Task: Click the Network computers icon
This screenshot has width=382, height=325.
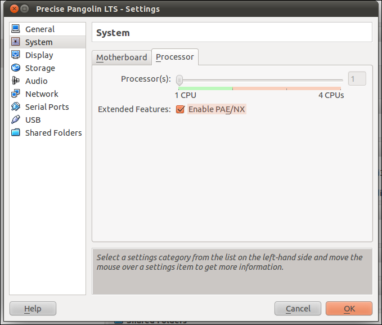Action: pos(16,94)
